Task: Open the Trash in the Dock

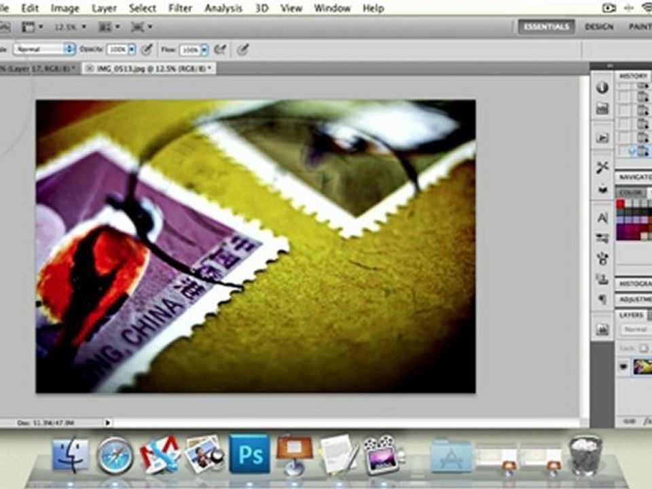Action: 585,455
